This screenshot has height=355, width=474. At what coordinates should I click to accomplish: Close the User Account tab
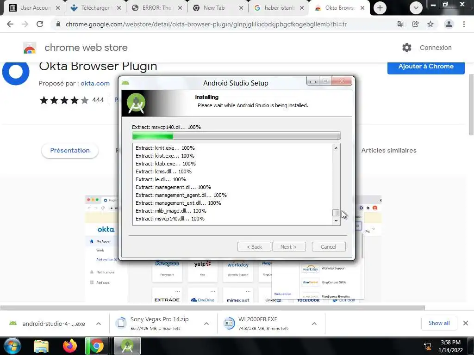[58, 8]
